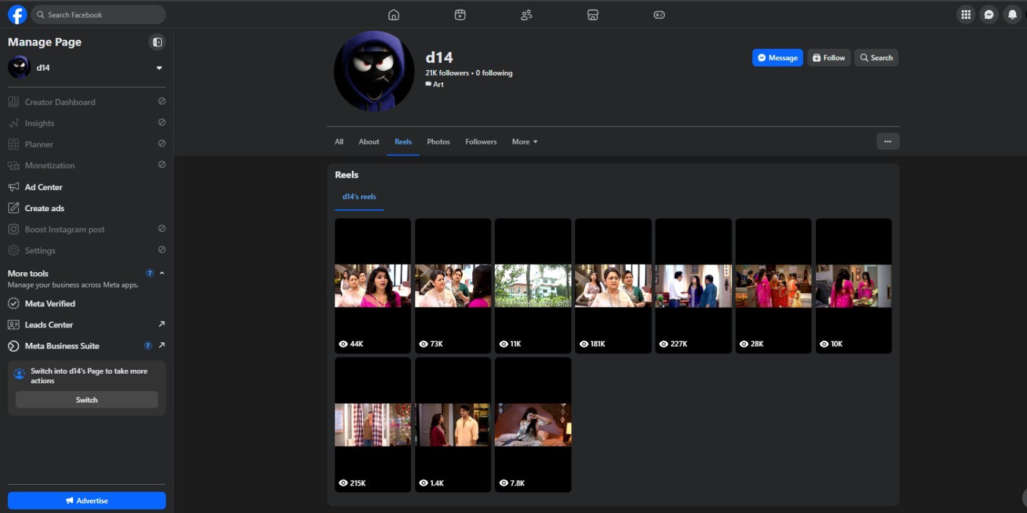Click the 21K followers link
Image resolution: width=1027 pixels, height=513 pixels.
click(x=447, y=73)
